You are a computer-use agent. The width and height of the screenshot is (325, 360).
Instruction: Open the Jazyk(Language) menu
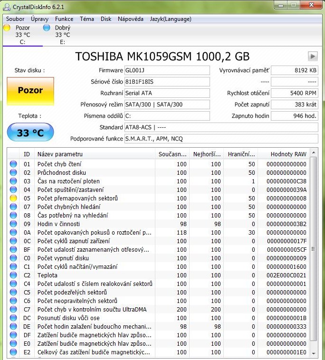pyautogui.click(x=171, y=19)
